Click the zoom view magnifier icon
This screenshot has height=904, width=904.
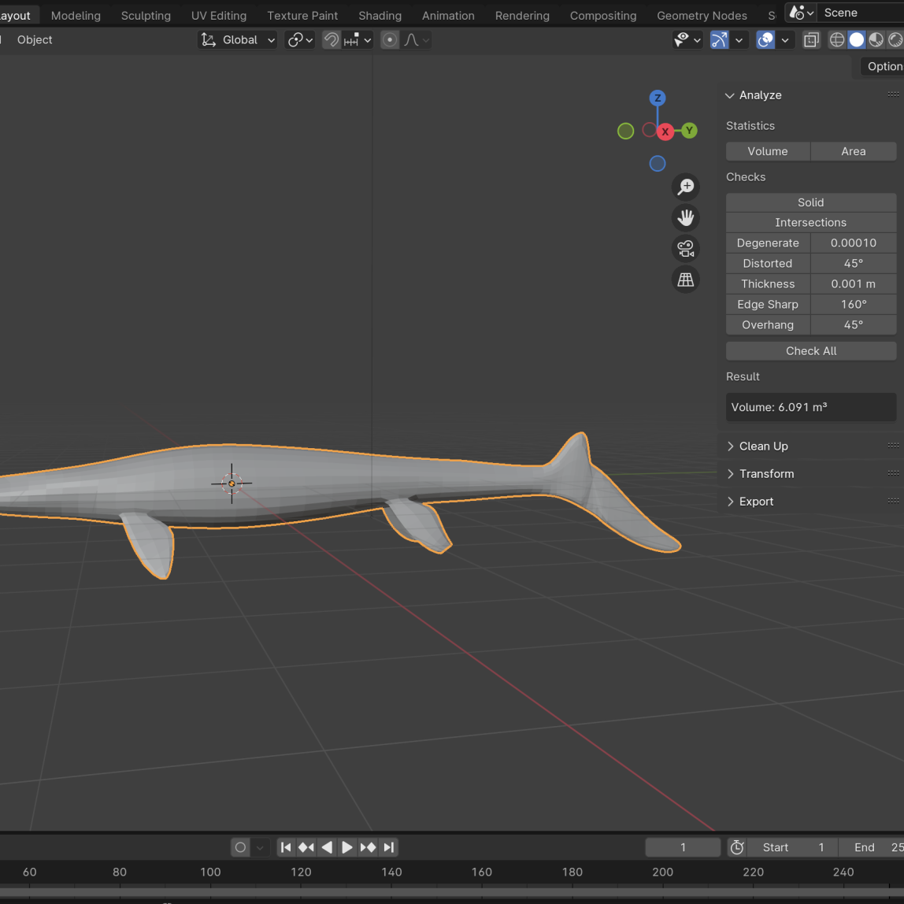point(686,187)
